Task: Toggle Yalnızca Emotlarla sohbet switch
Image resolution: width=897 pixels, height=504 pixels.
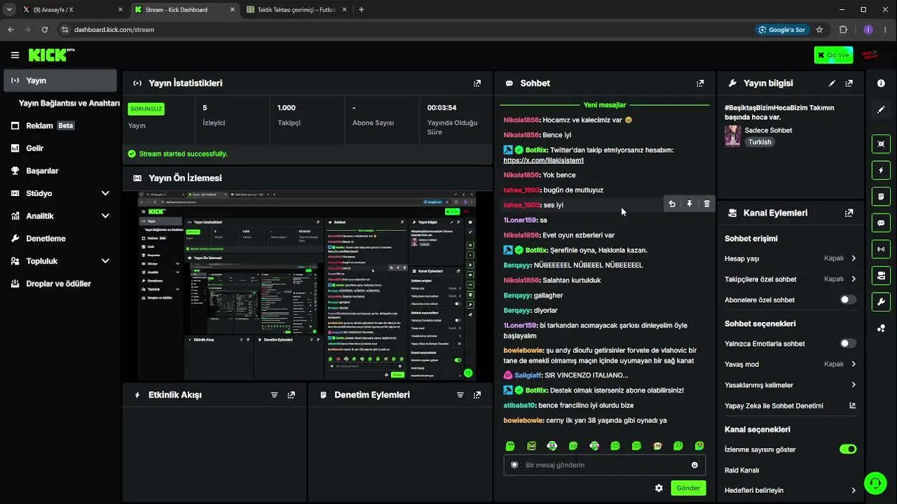Action: (848, 344)
